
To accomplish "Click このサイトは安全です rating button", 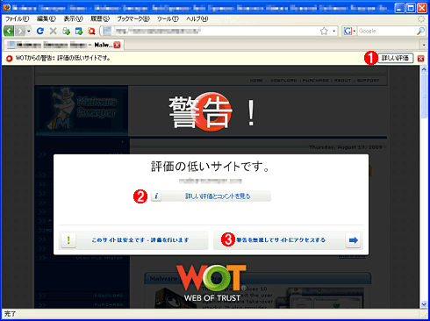I will pos(133,240).
